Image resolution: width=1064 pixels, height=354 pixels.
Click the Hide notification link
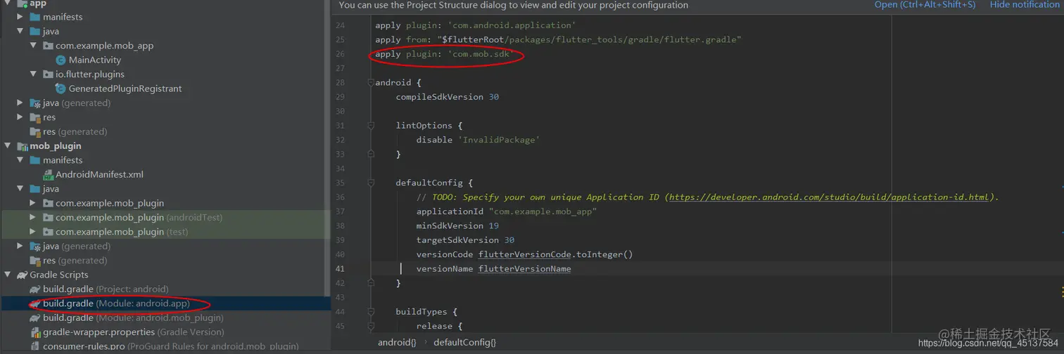[x=1025, y=5]
